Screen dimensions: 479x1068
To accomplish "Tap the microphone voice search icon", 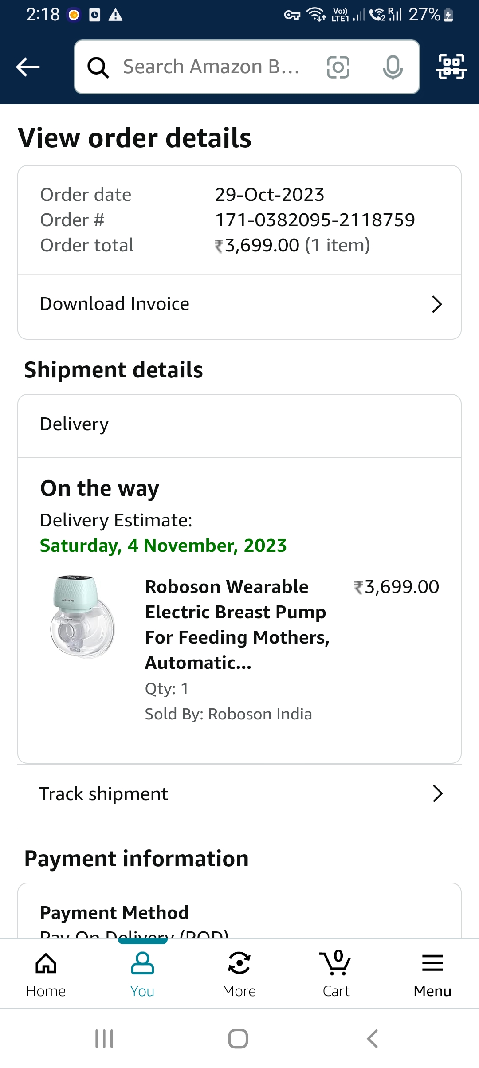I will (x=393, y=67).
